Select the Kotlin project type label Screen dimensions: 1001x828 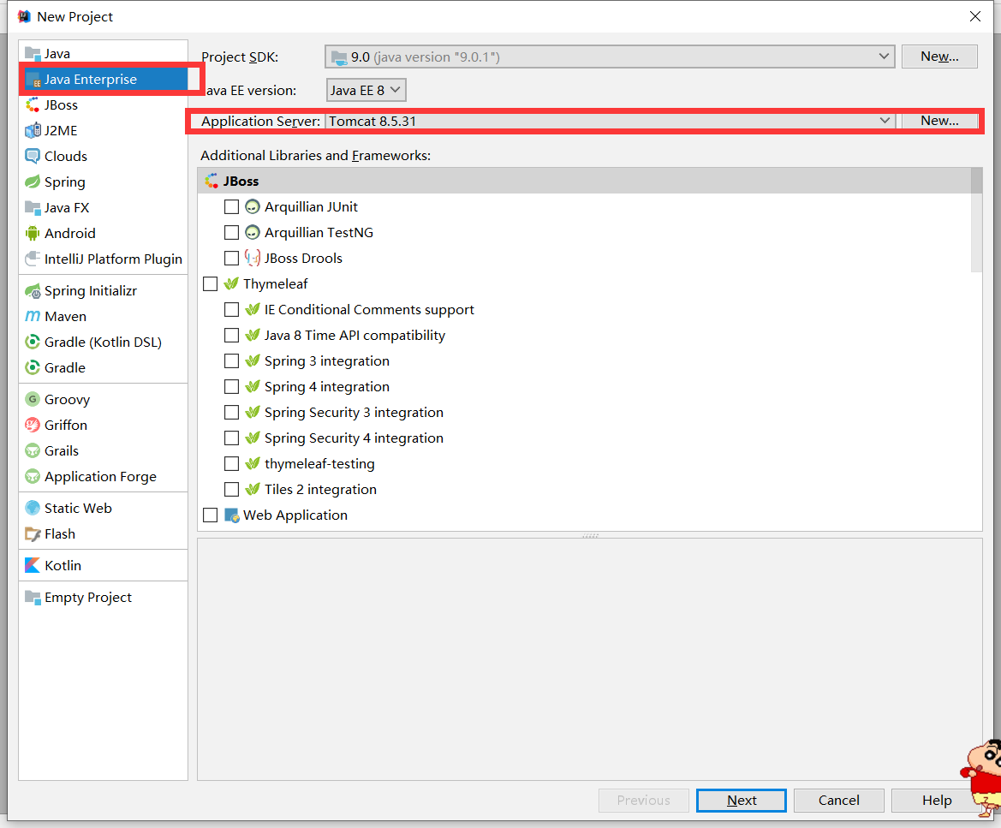[x=63, y=566]
